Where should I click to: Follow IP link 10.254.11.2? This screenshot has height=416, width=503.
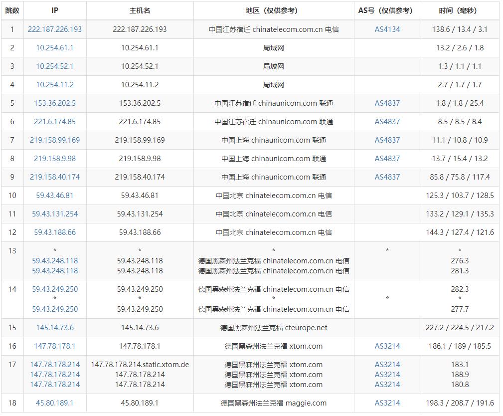pos(55,85)
